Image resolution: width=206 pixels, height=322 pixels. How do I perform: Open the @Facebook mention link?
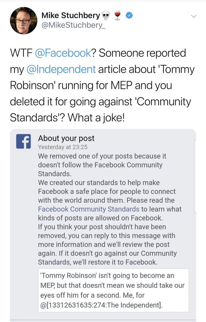coord(63,53)
